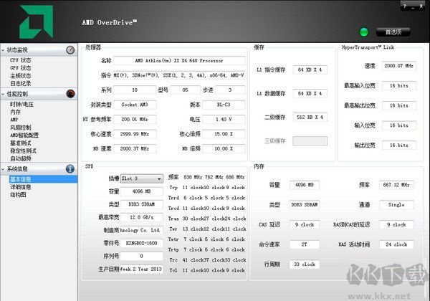Select CPU 状态 in the sidebar

21,60
